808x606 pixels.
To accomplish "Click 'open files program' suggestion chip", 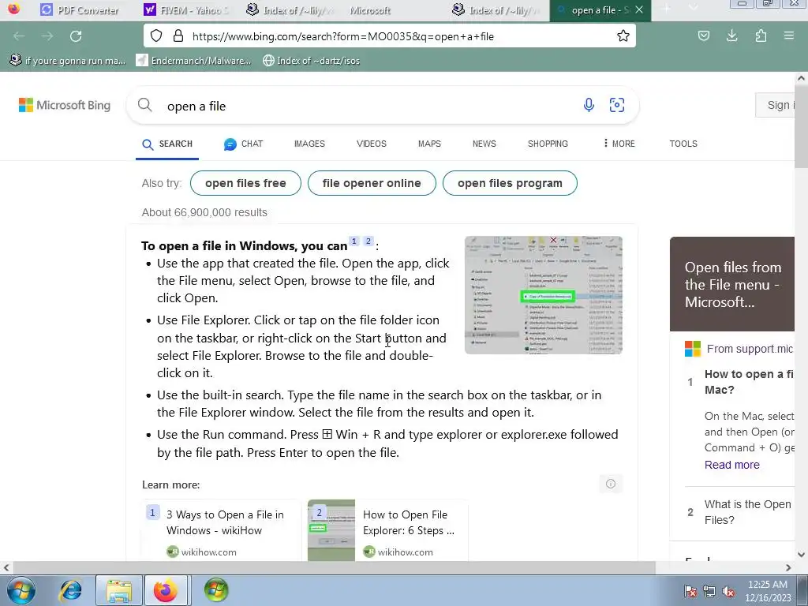I will click(x=510, y=183).
